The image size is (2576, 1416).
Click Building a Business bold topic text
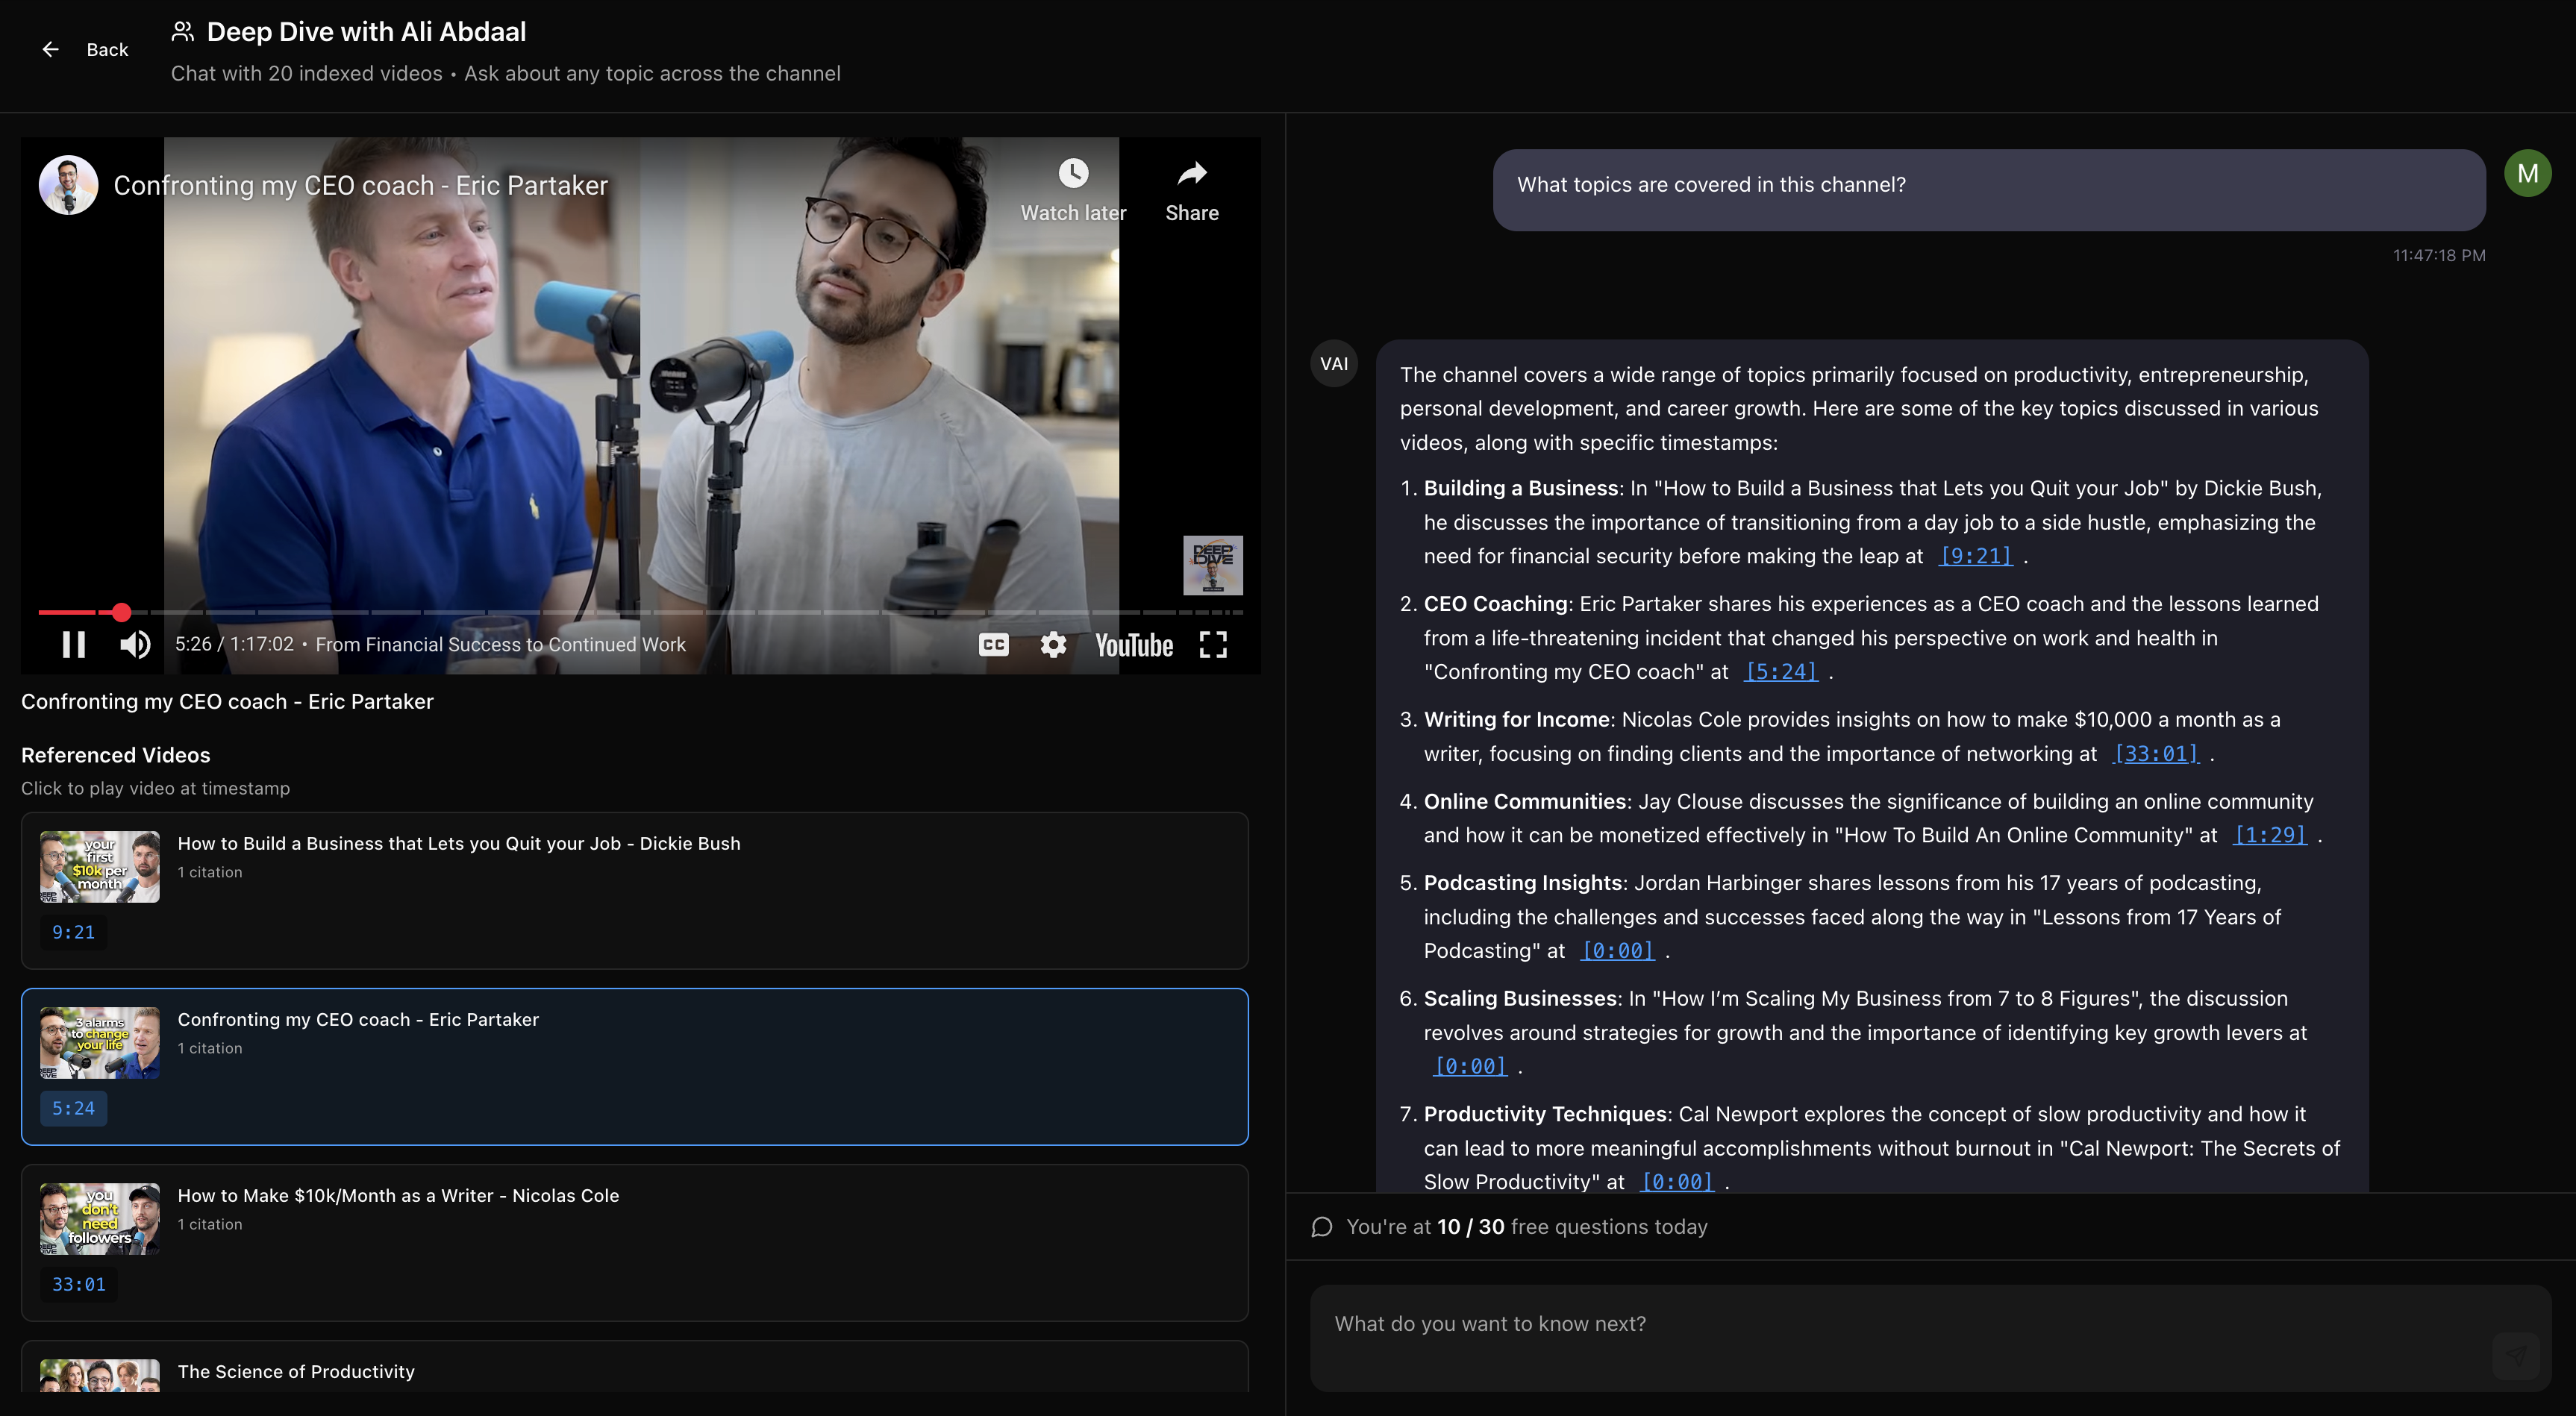1520,488
